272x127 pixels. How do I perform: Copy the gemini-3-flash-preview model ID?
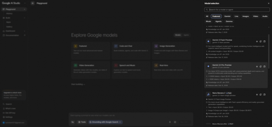click(260, 41)
